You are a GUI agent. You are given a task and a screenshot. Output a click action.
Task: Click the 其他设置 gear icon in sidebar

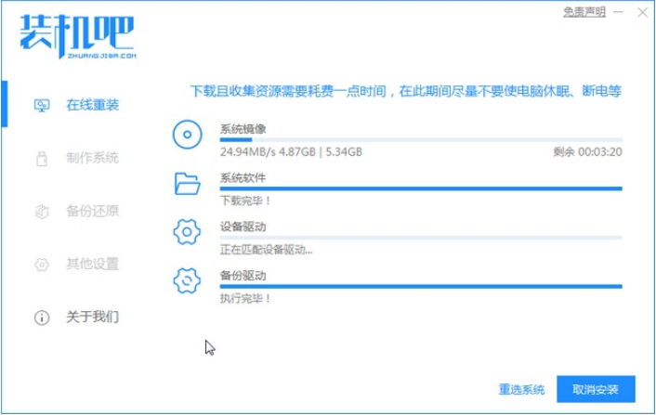click(41, 265)
